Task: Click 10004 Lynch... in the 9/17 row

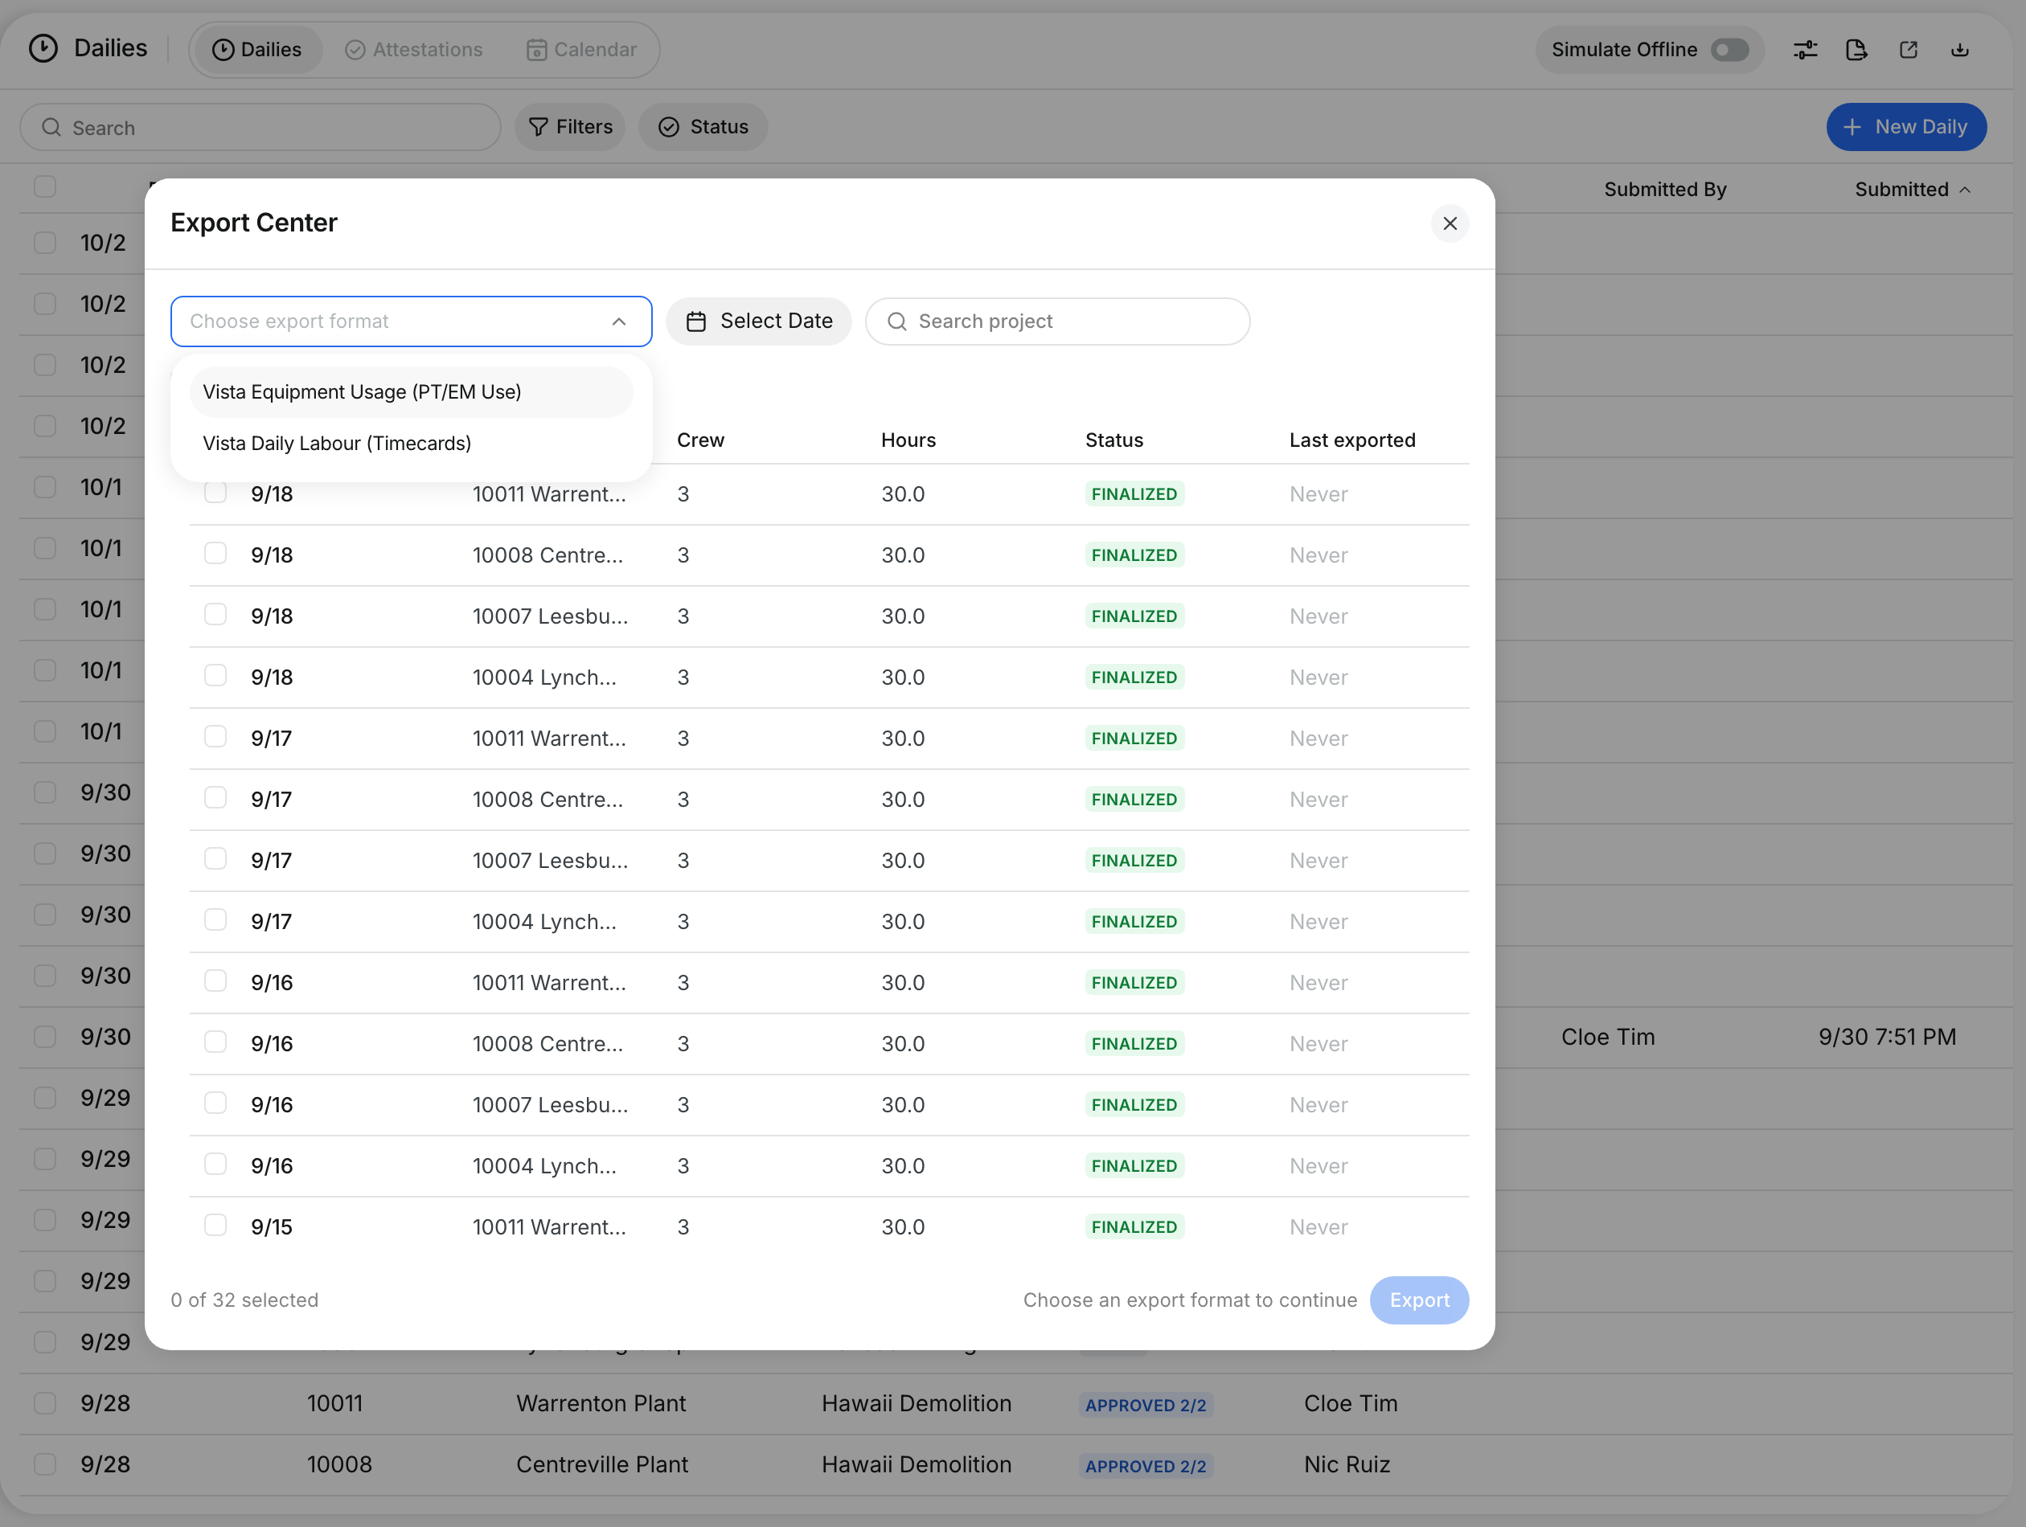Action: [544, 921]
